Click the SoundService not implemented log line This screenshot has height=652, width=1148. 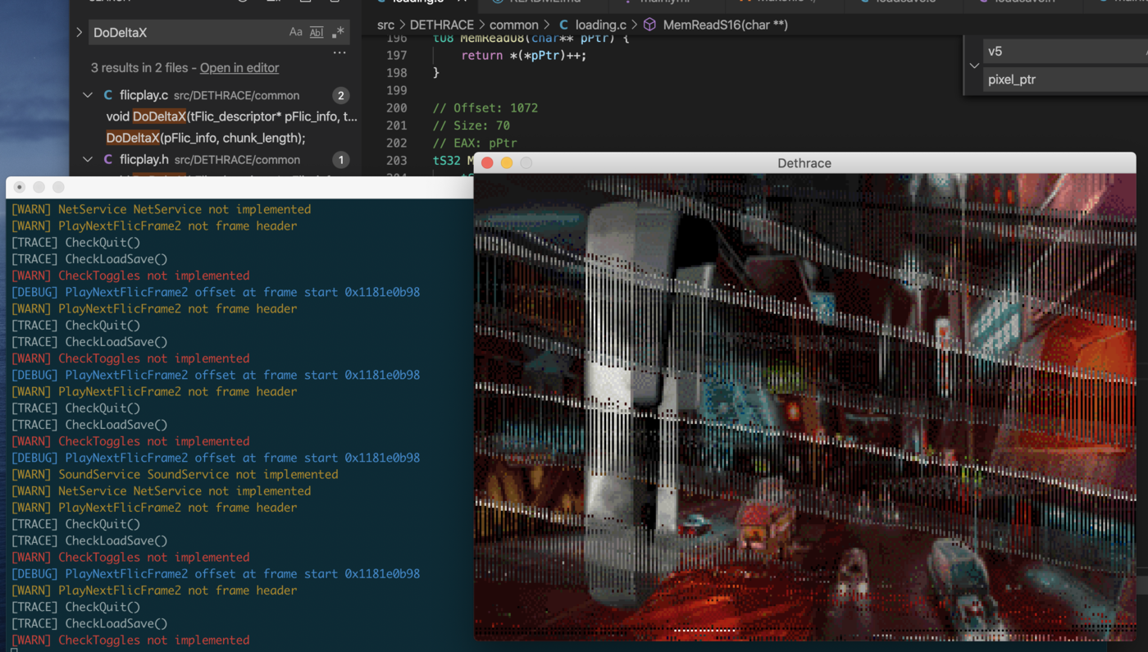click(x=175, y=474)
